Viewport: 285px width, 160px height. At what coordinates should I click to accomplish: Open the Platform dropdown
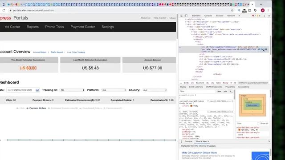[x=114, y=90]
